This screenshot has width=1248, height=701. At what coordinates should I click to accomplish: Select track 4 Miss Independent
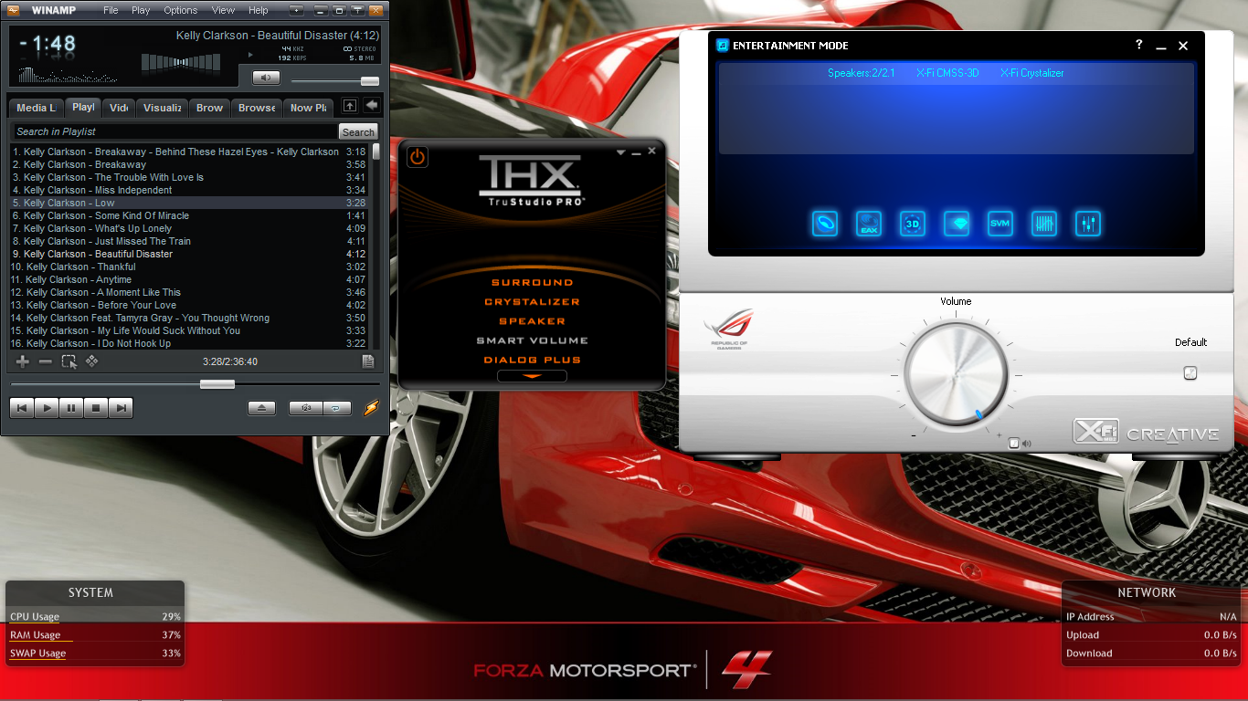[x=189, y=190]
